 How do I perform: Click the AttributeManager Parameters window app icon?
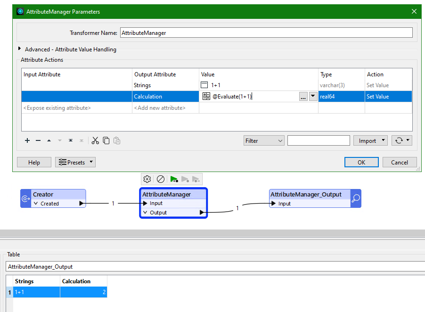pyautogui.click(x=20, y=11)
